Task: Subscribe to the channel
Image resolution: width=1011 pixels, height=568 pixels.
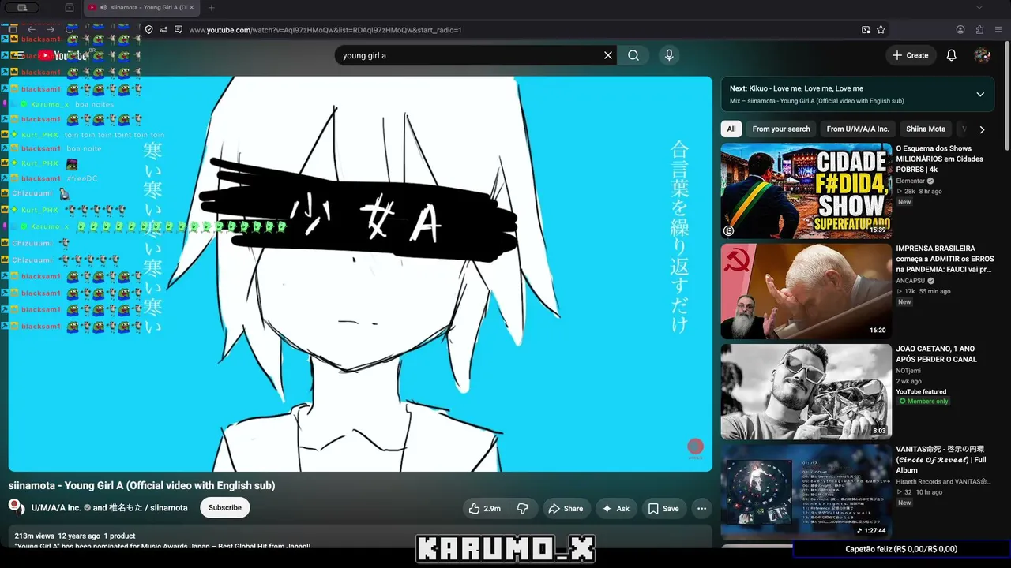Action: click(x=225, y=508)
